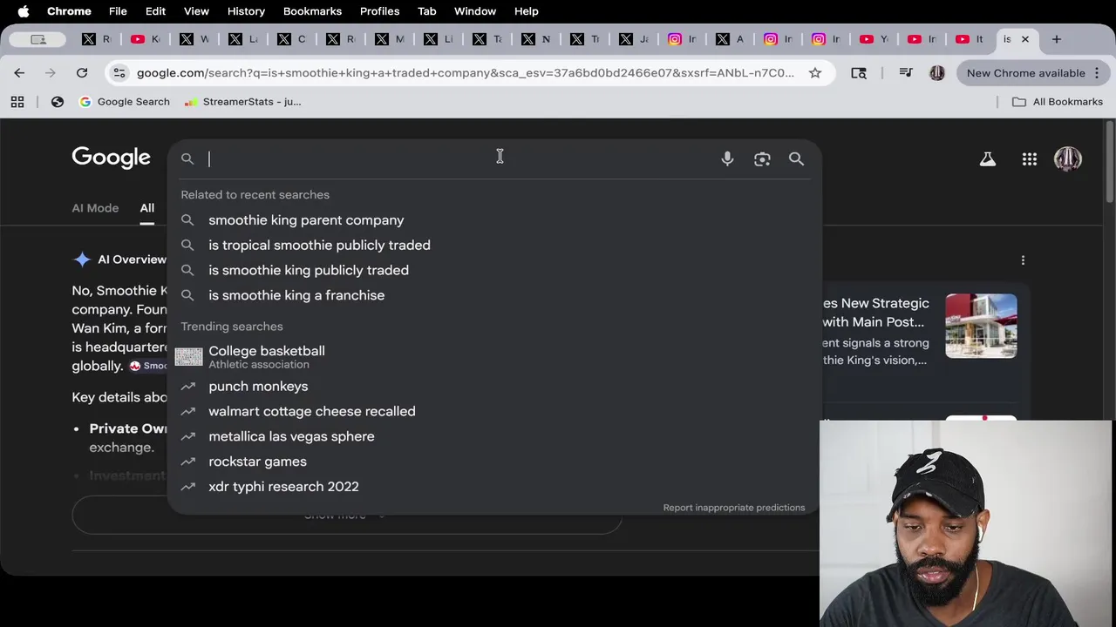1116x627 pixels.
Task: Click the address bar URL
Action: [x=466, y=73]
